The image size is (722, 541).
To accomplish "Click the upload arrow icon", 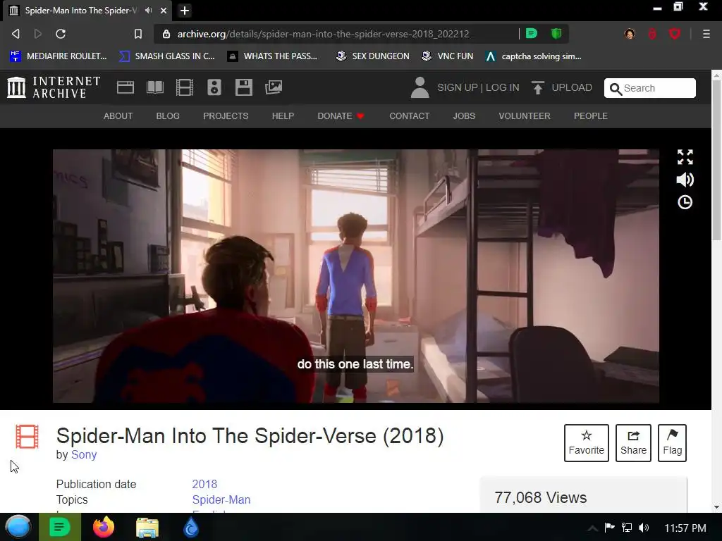I will 537,87.
